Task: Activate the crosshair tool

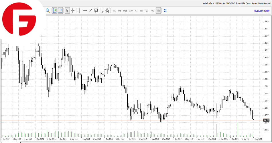Action: click(73, 11)
